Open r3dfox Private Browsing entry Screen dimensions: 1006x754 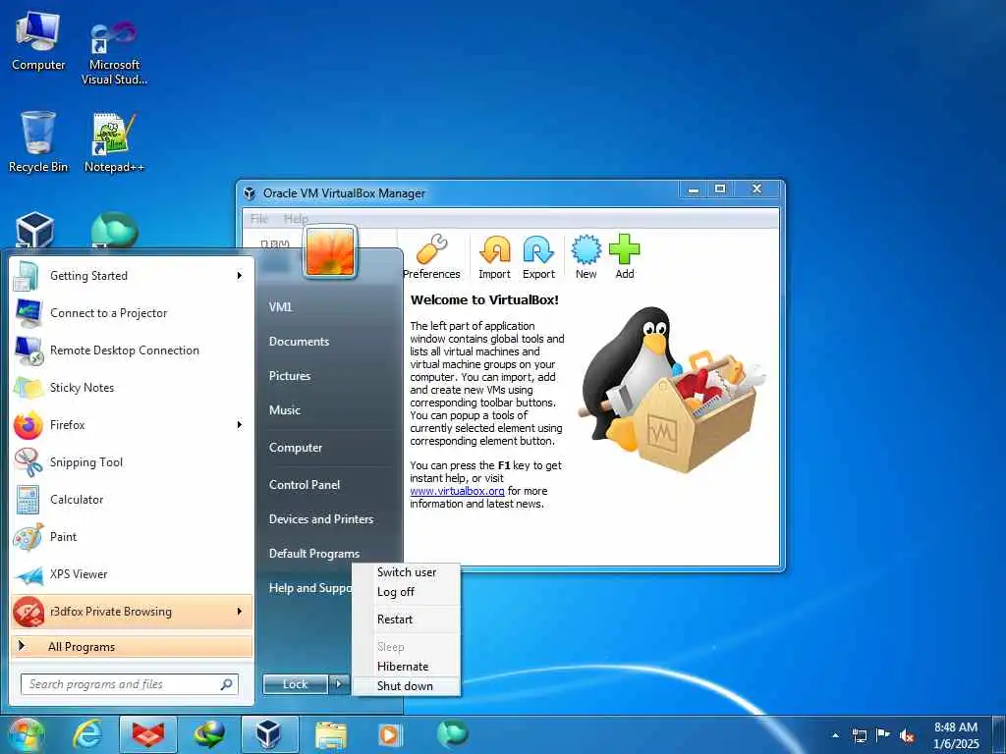coord(132,612)
